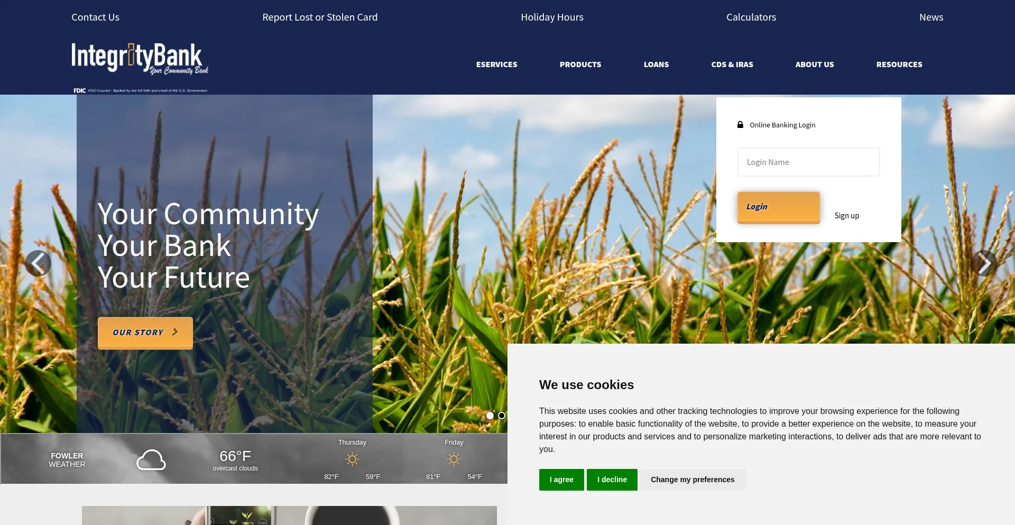Click the 66°F current temperature
The image size is (1015, 525).
coord(235,456)
